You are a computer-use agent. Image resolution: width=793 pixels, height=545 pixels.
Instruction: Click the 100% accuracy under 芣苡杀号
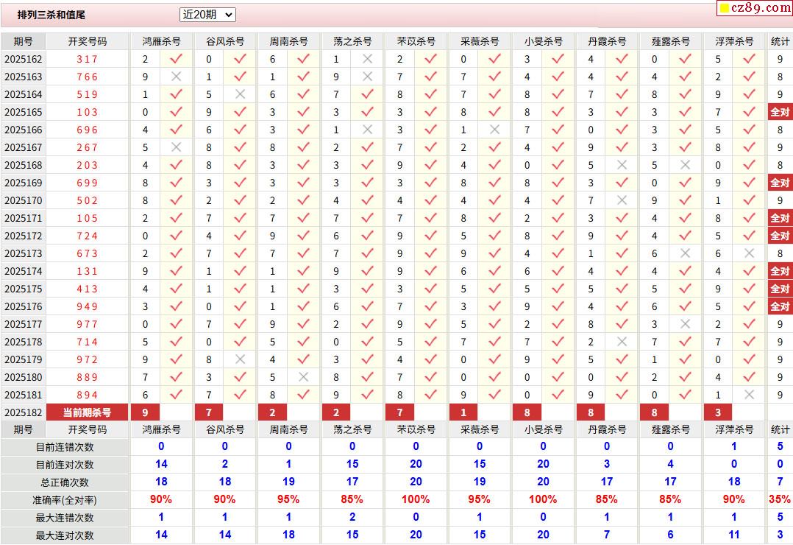tap(416, 499)
